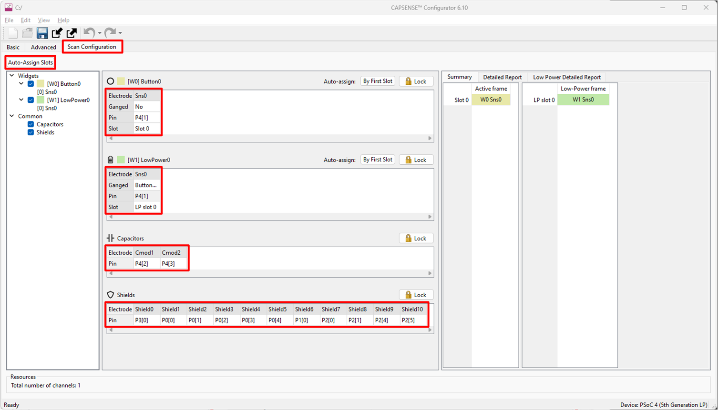Open the Edit menu
This screenshot has height=410, width=718.
coord(26,20)
